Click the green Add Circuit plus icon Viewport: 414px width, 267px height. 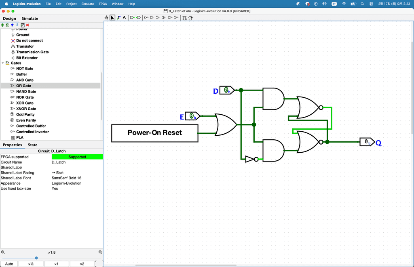pos(2,25)
